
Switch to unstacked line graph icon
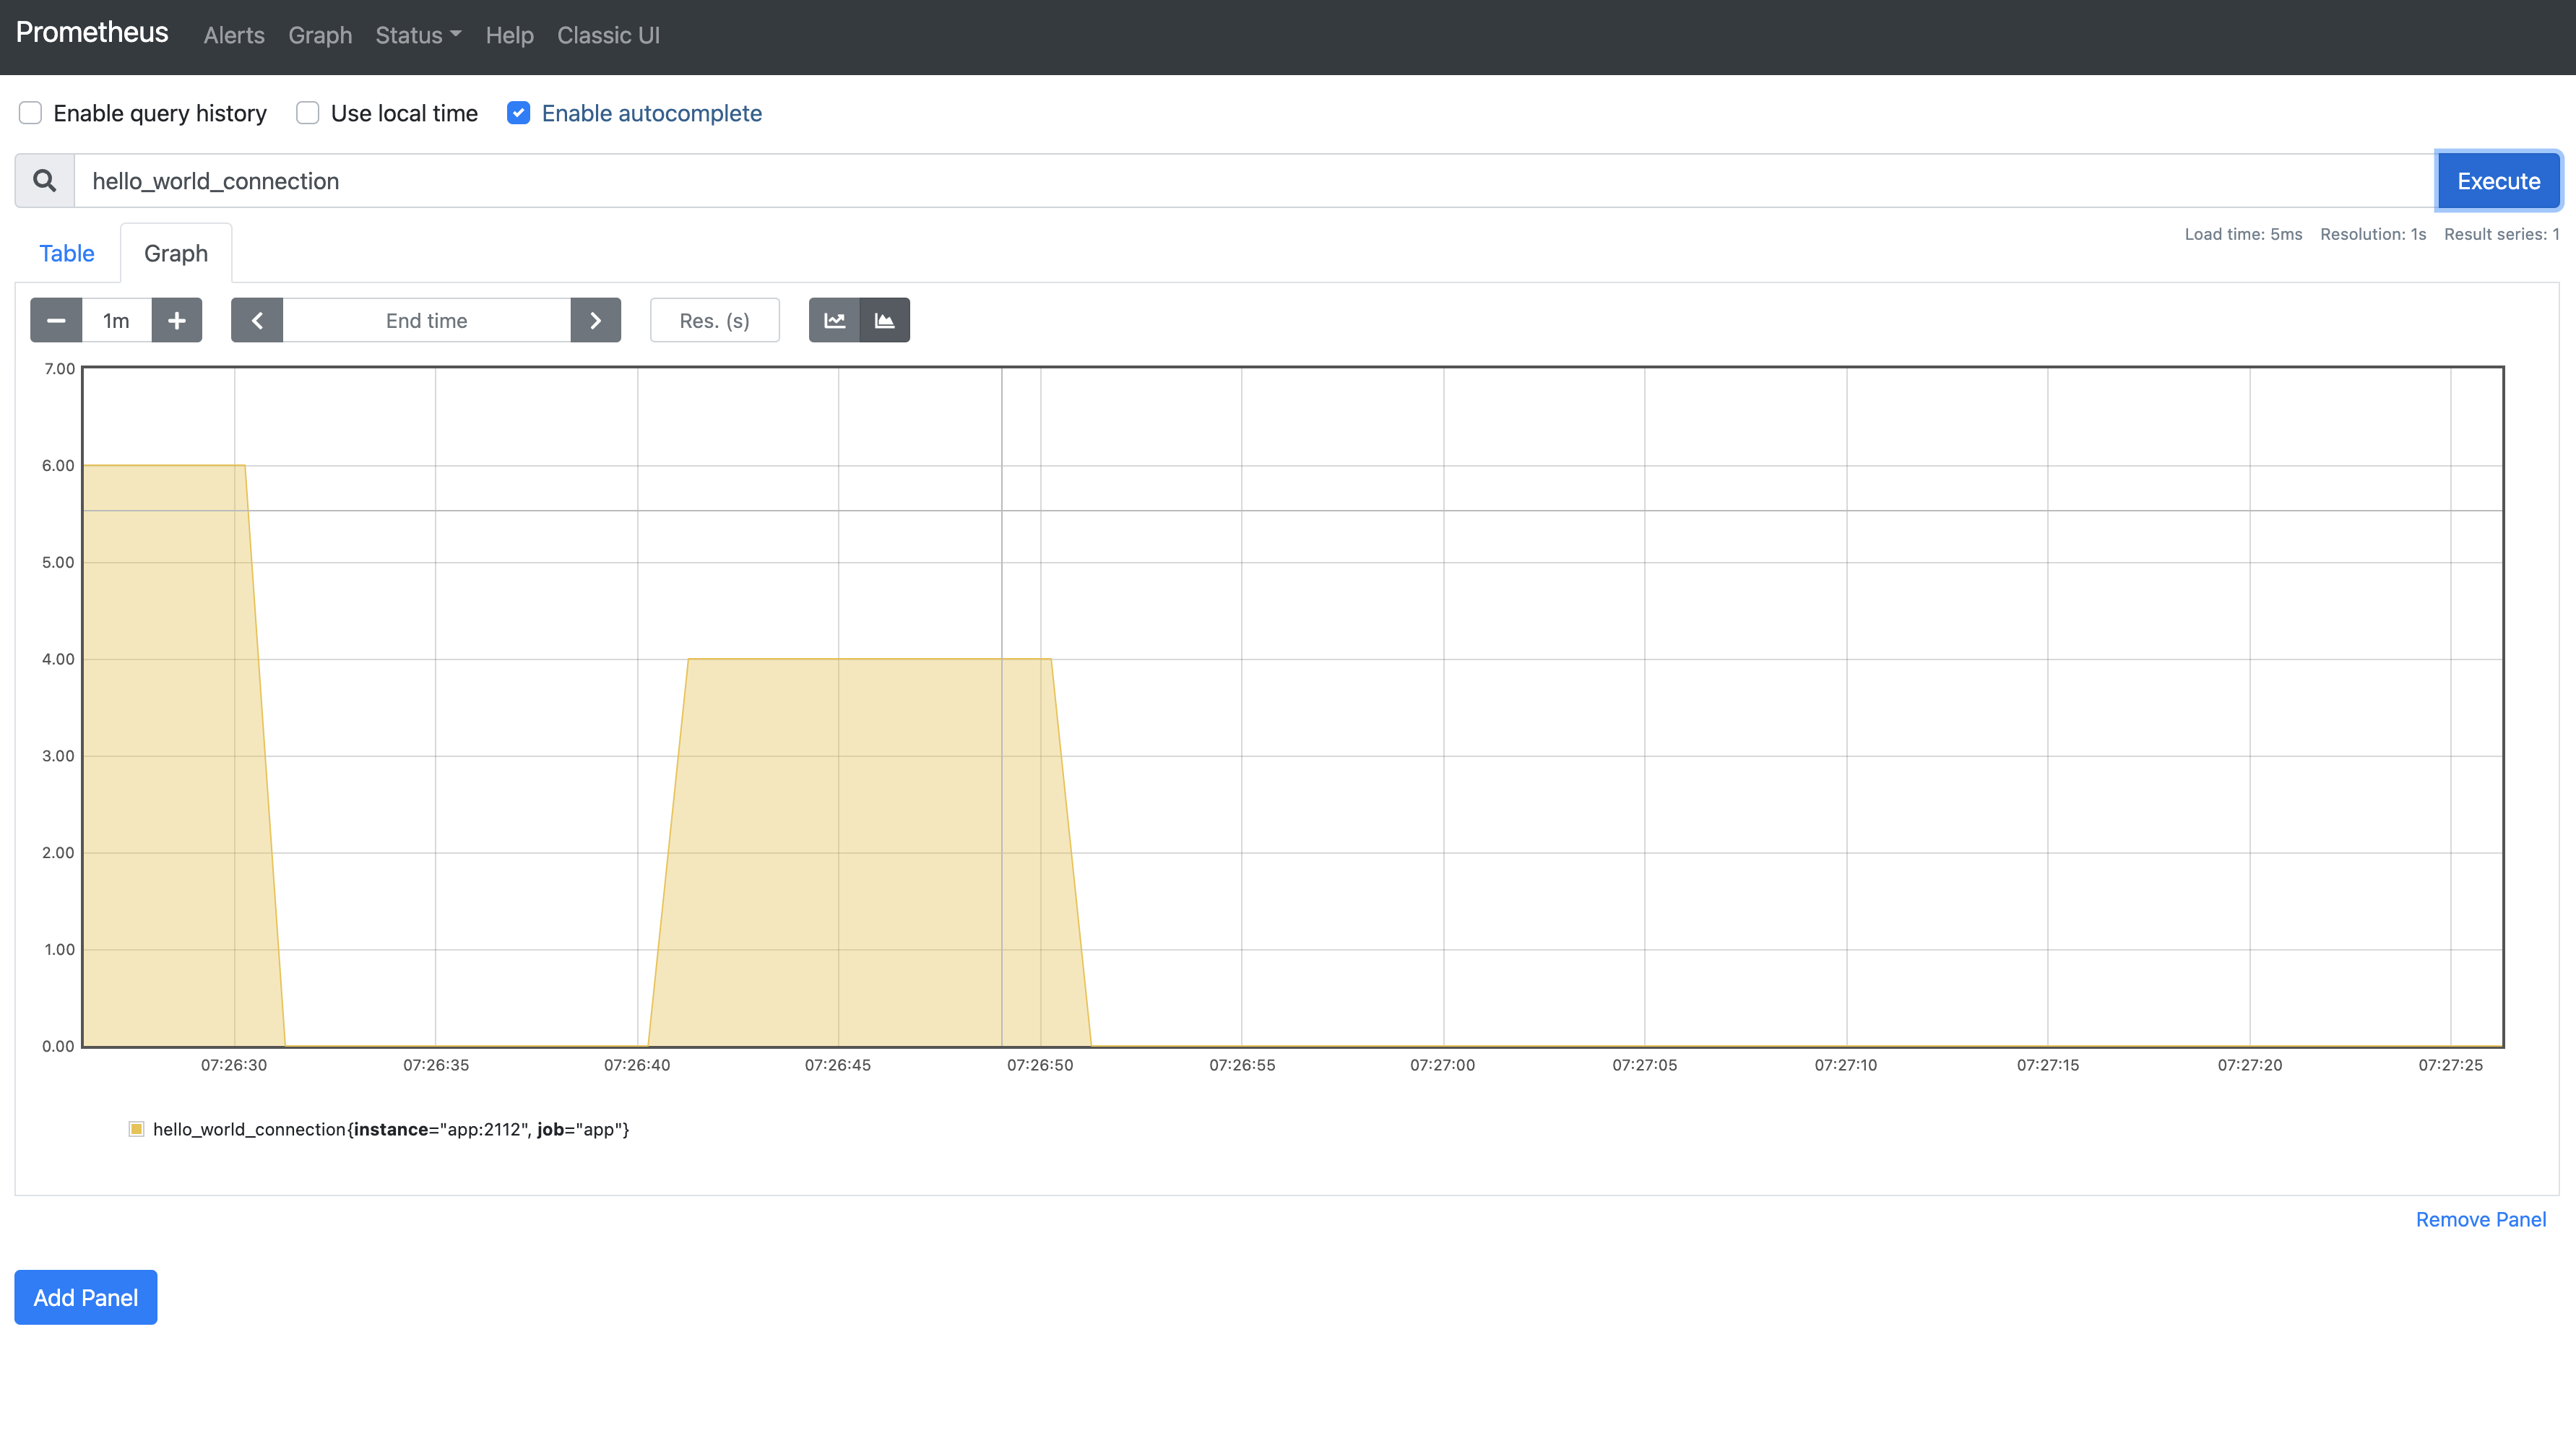click(x=834, y=320)
